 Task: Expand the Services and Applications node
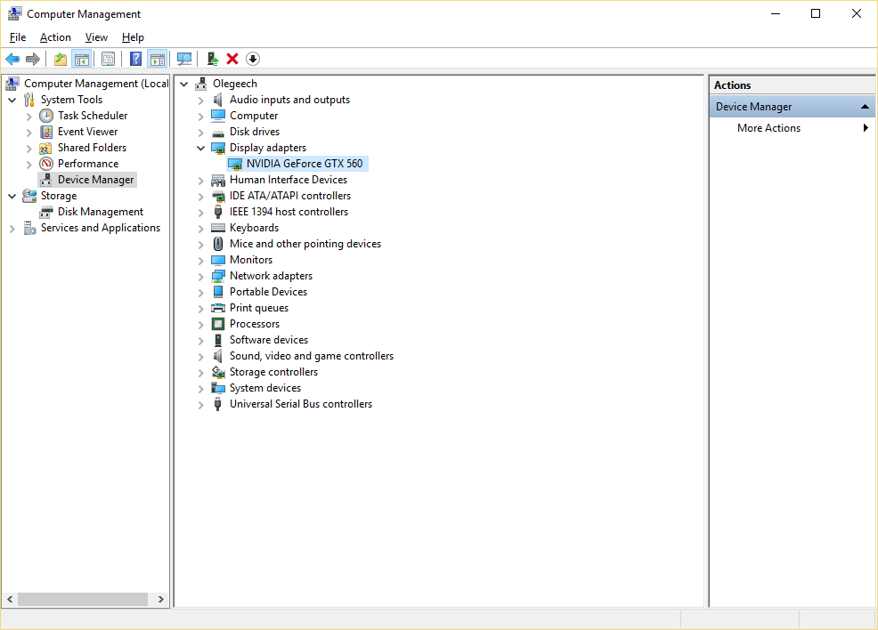click(12, 229)
